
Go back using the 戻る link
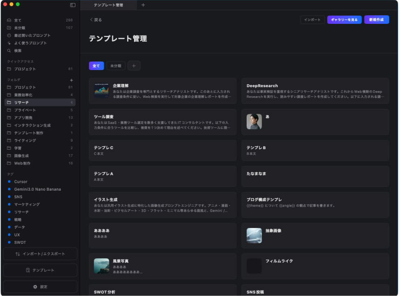(x=96, y=20)
